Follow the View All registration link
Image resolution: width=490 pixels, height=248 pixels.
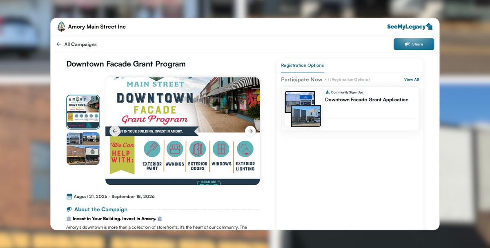412,80
